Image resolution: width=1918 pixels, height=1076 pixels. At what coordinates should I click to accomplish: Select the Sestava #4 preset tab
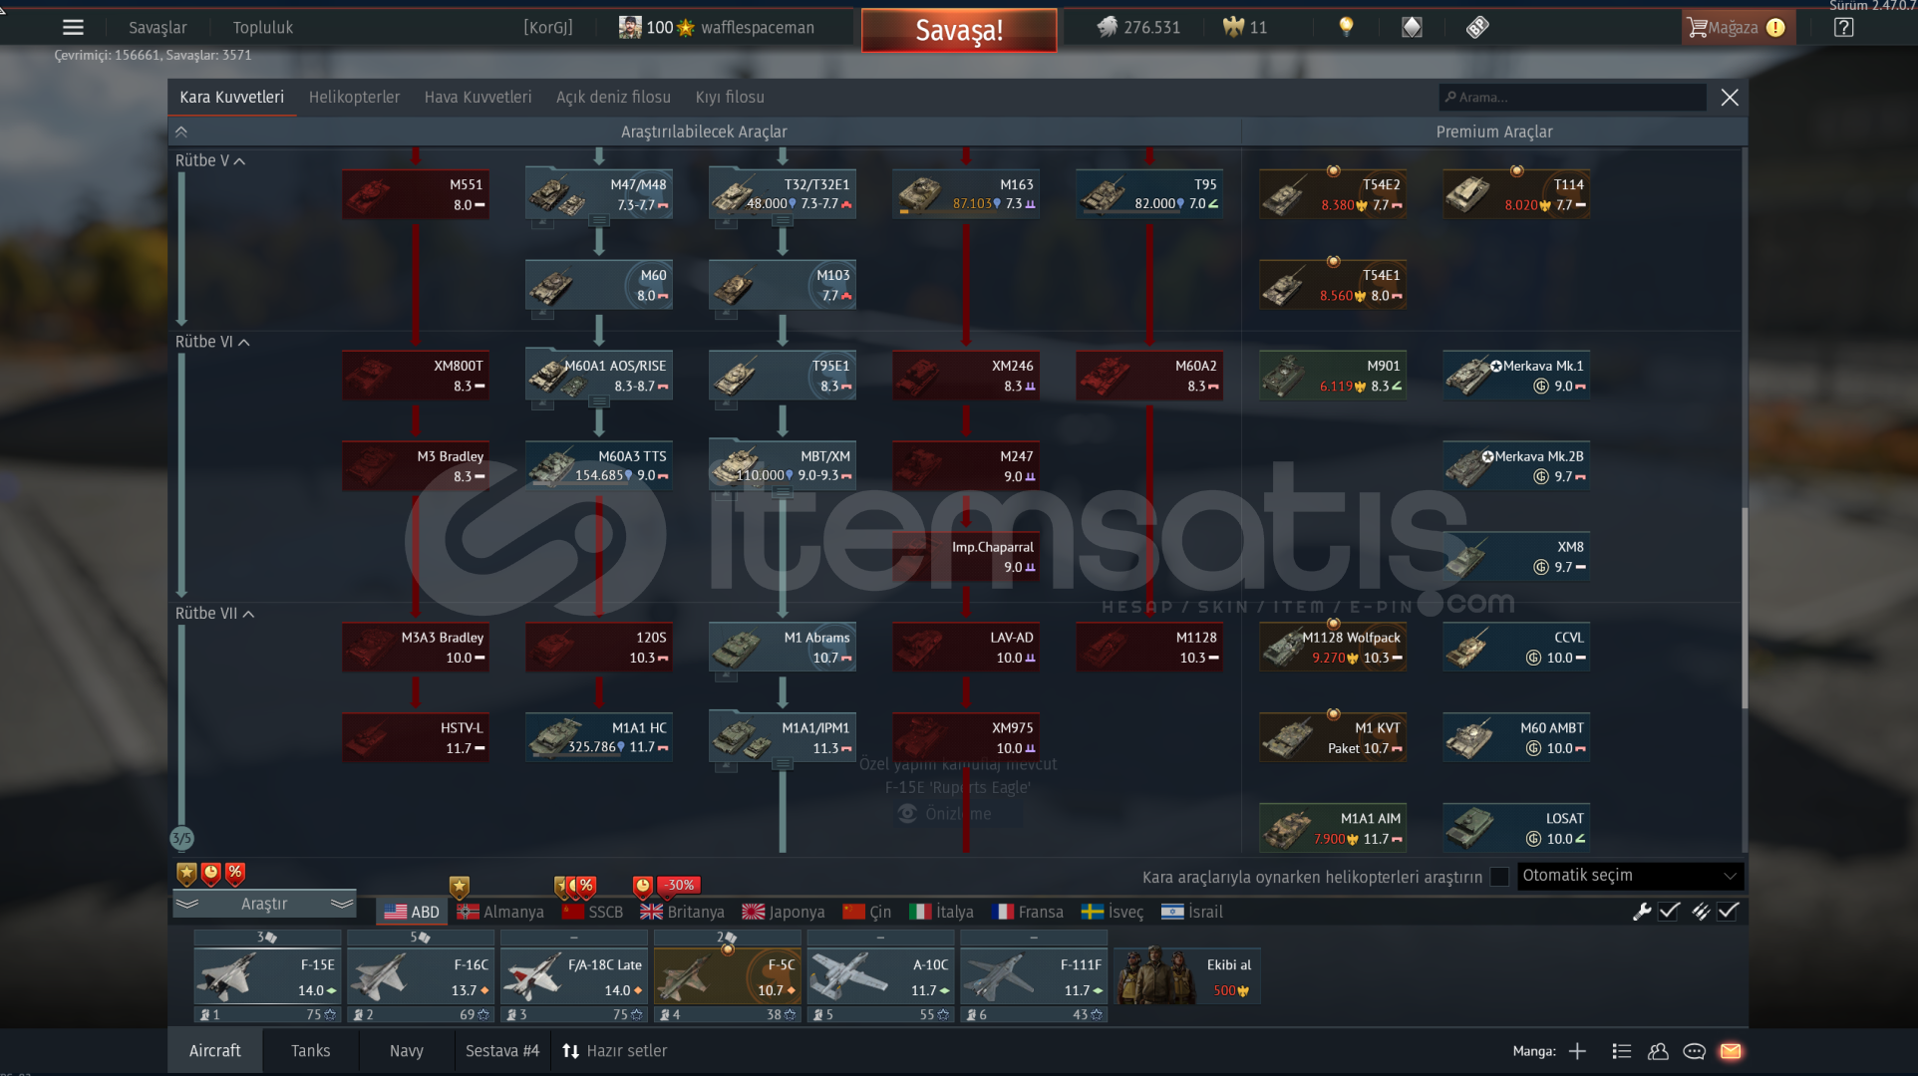[x=501, y=1051]
